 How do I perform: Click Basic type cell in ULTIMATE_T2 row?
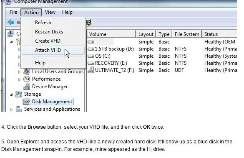coord(164,70)
